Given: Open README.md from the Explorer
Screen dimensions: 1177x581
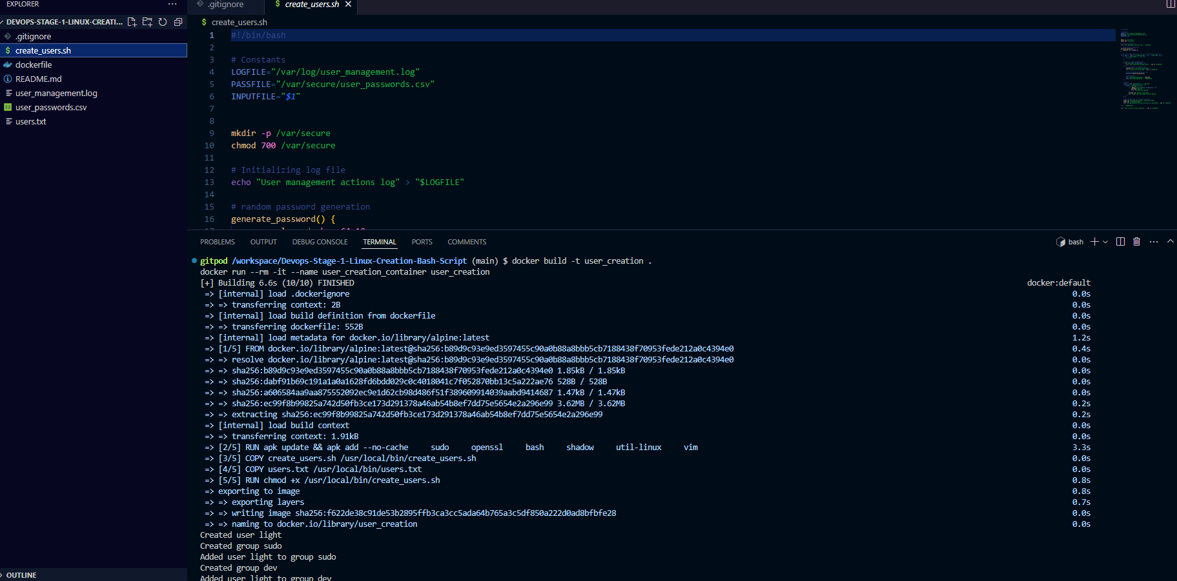Looking at the screenshot, I should (94, 79).
